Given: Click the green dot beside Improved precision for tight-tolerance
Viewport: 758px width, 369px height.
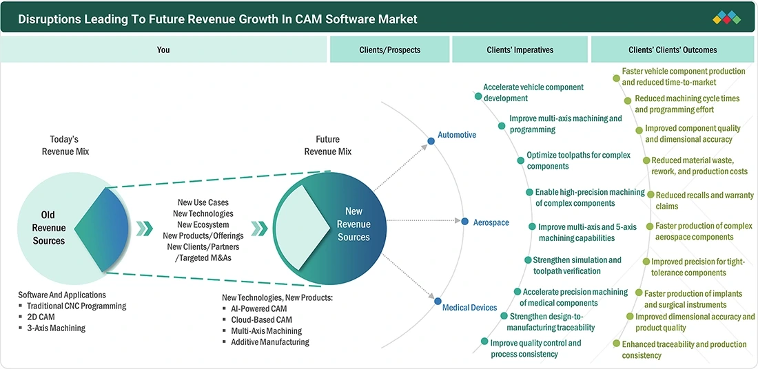Looking at the screenshot, I should point(646,262).
